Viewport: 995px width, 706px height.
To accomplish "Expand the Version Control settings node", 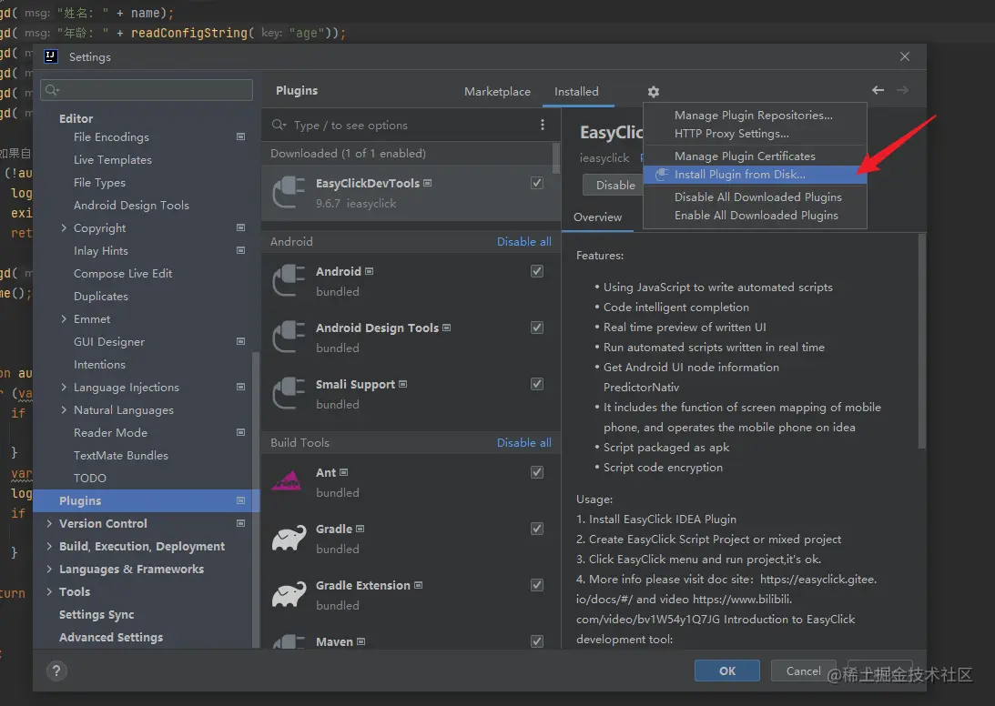I will pos(49,524).
